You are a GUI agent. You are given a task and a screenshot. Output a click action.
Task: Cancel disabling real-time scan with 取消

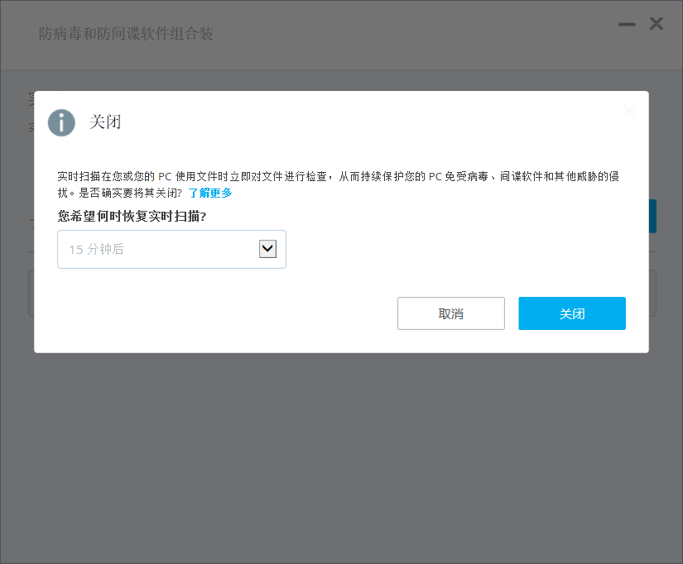click(x=451, y=313)
